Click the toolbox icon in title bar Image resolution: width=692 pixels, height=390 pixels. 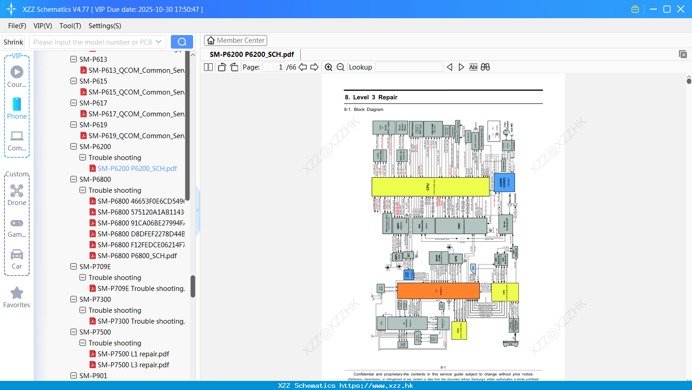point(635,9)
